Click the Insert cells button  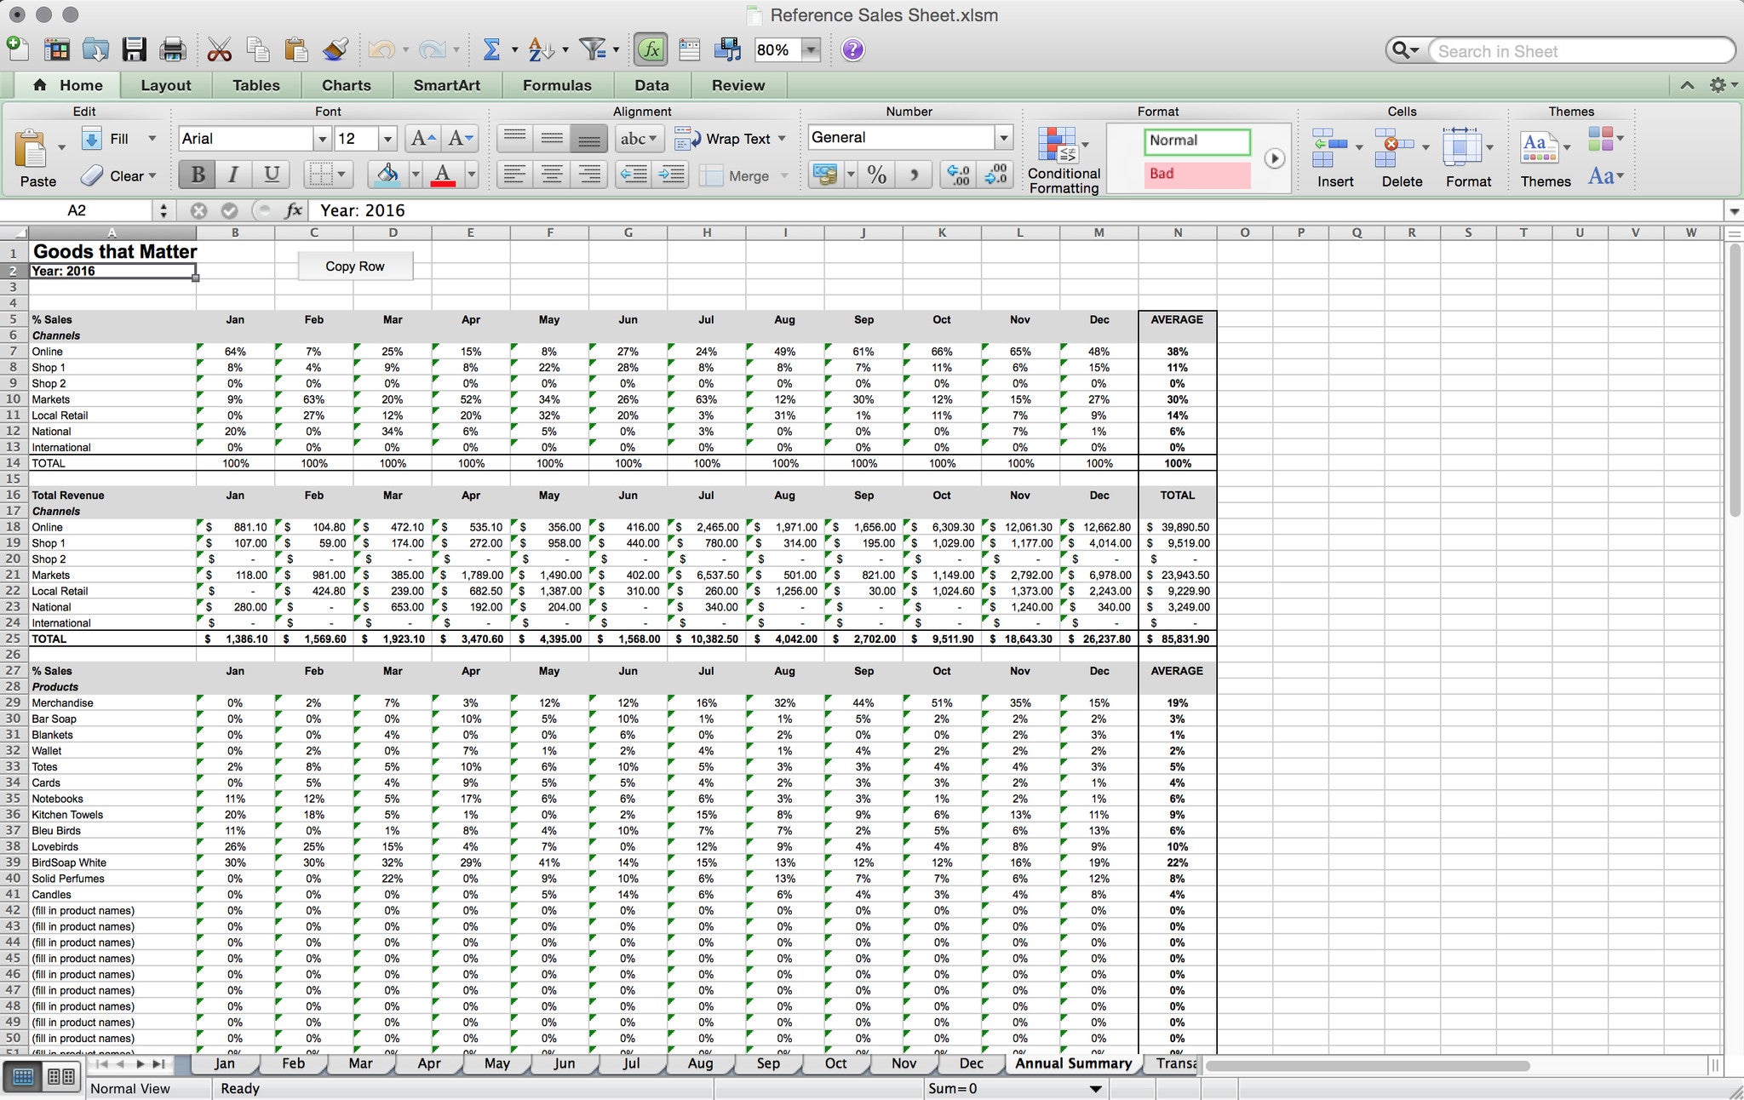pyautogui.click(x=1334, y=158)
